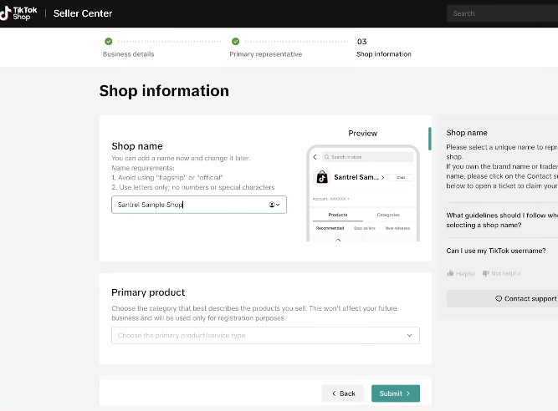The height and width of the screenshot is (411, 558).
Task: Select the Products tab in preview
Action: coord(338,215)
